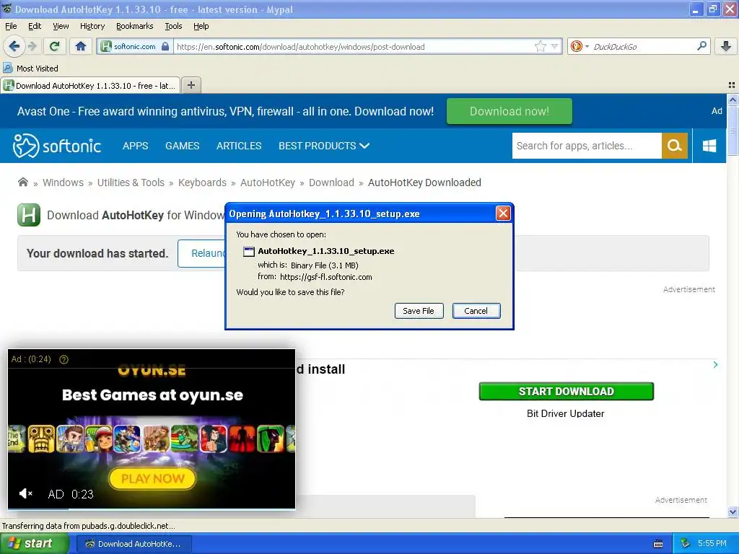
Task: Click the list all tabs grid icon
Action: (732, 85)
